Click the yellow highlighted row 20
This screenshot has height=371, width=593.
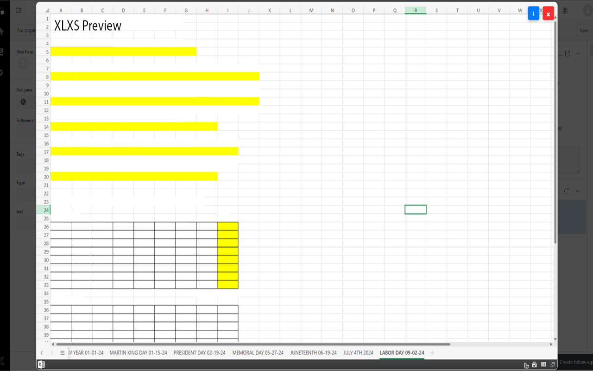pyautogui.click(x=134, y=176)
